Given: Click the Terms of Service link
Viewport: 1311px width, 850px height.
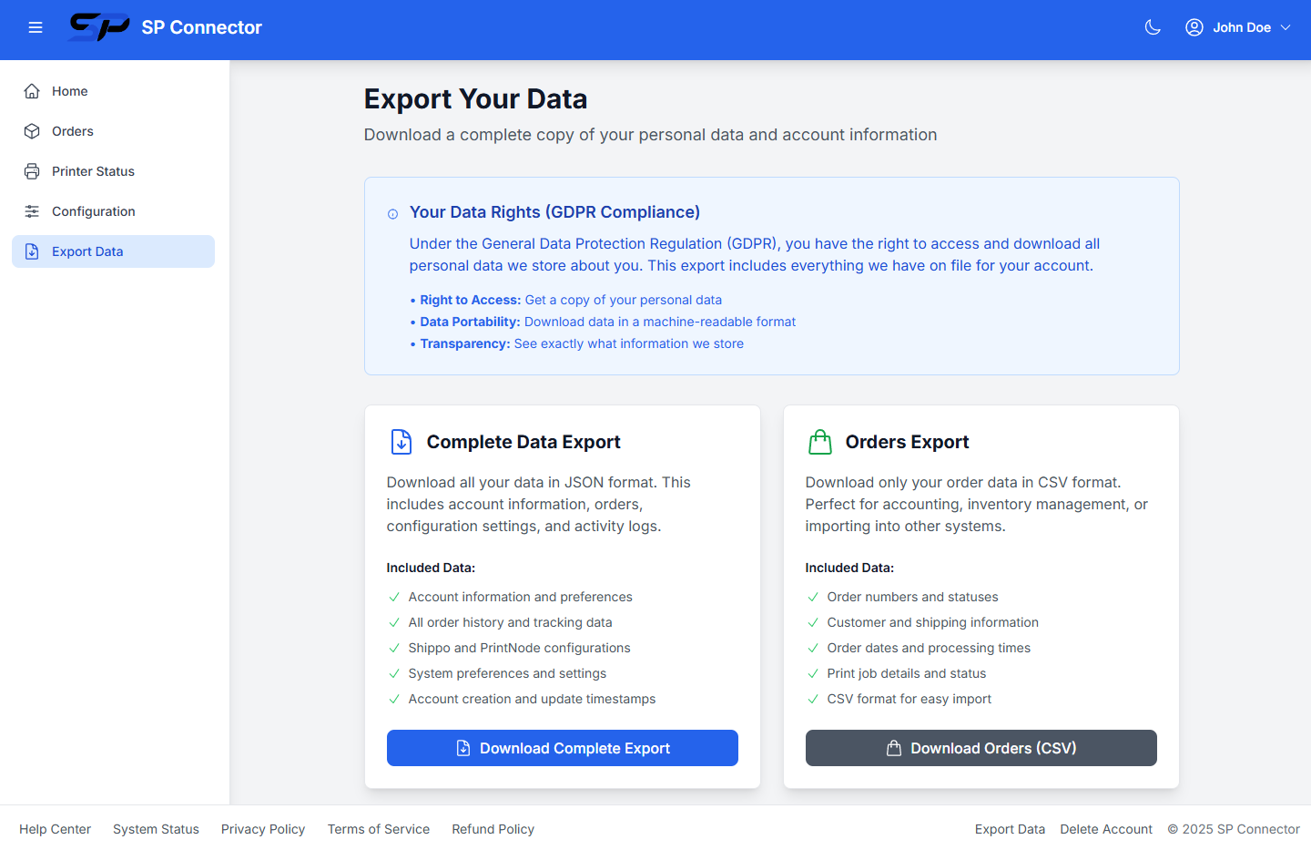Looking at the screenshot, I should pyautogui.click(x=379, y=829).
